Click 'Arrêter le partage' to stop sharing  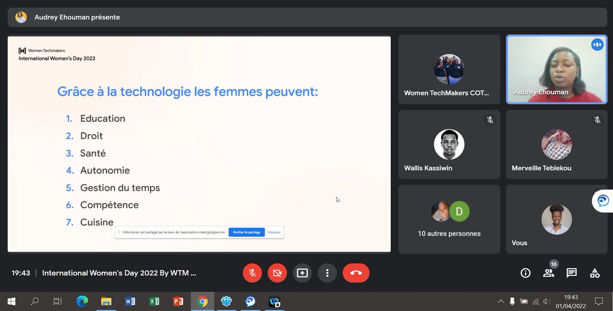(247, 232)
